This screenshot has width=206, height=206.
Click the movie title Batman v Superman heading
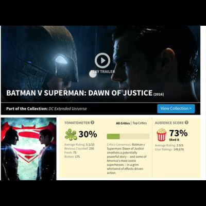[79, 93]
